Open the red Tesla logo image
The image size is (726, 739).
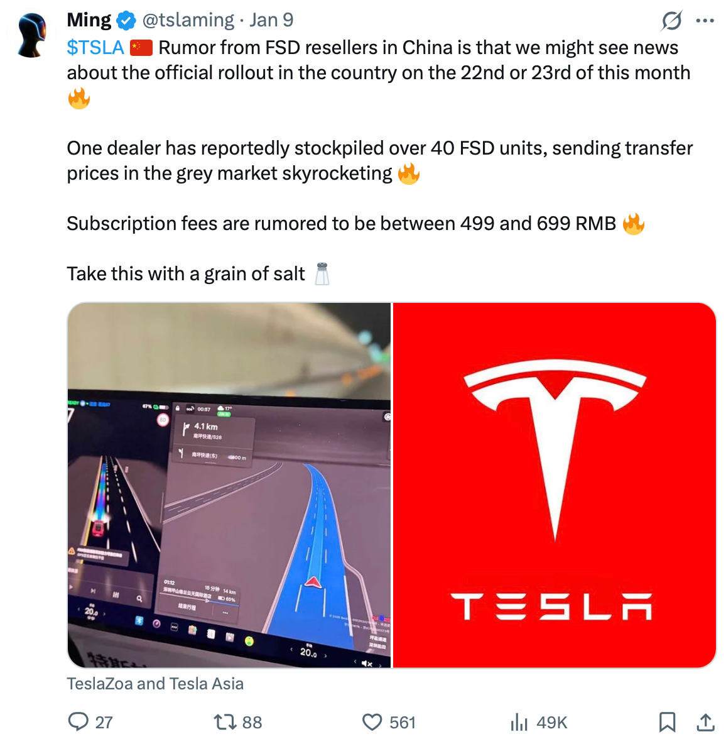pyautogui.click(x=555, y=484)
